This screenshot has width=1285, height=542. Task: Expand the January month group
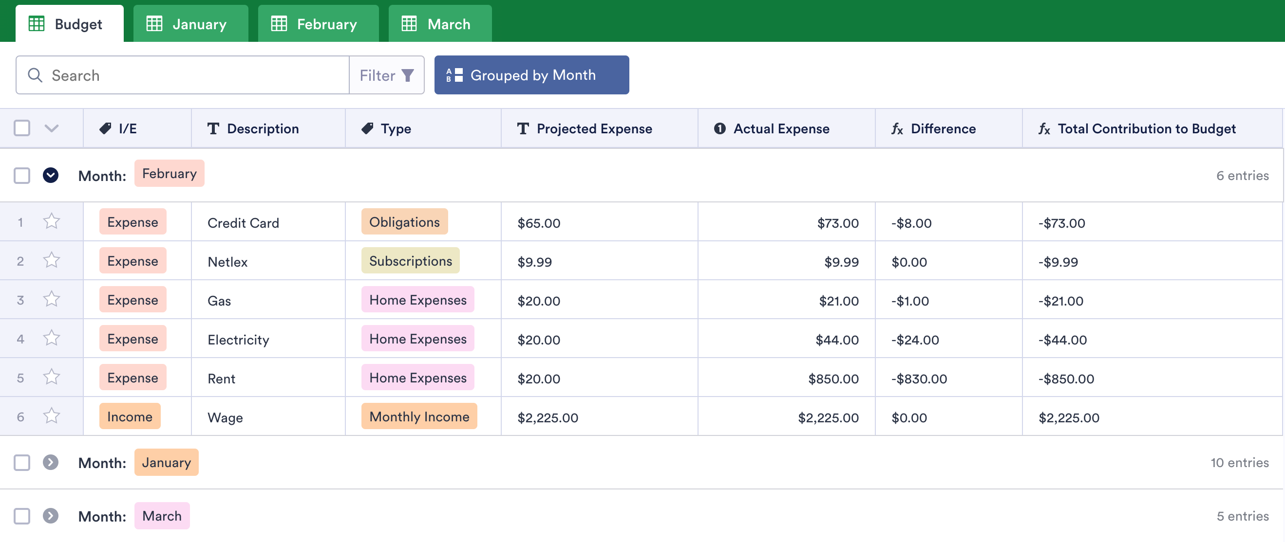tap(50, 462)
